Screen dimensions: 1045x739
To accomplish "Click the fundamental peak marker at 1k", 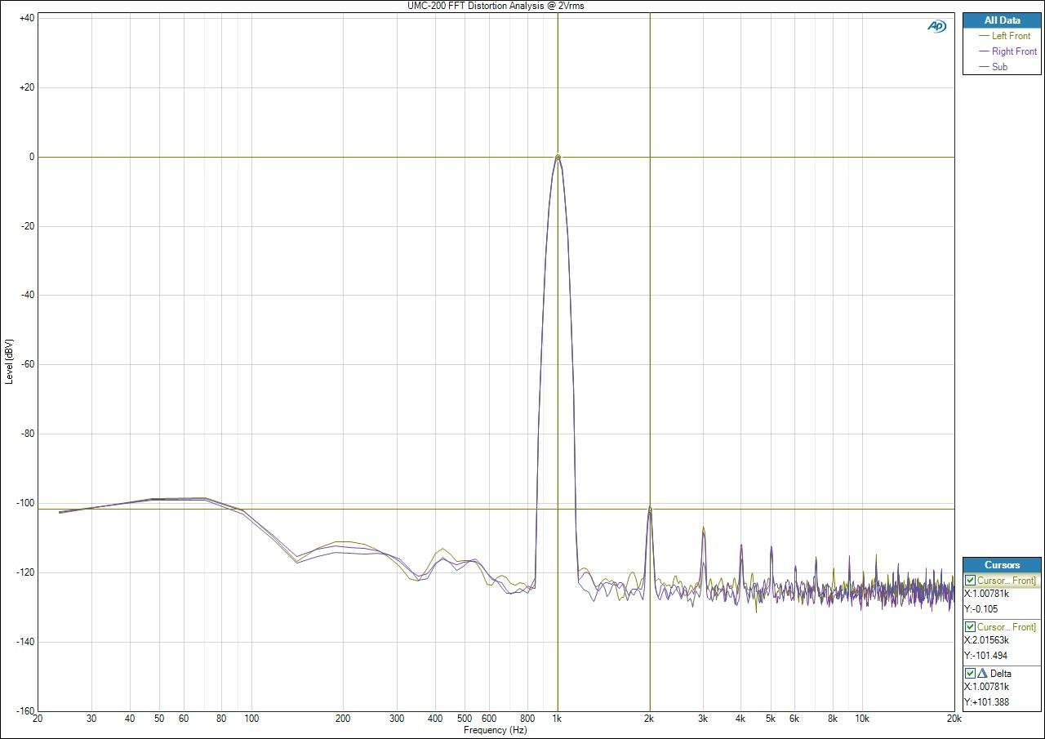I will tap(558, 157).
